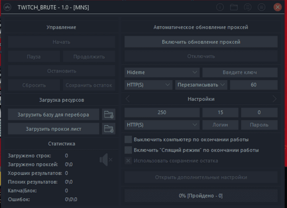Screen dimensions: 287x208
Task: Click the 'Капча|Блок:' statistic label
Action: click(22, 190)
